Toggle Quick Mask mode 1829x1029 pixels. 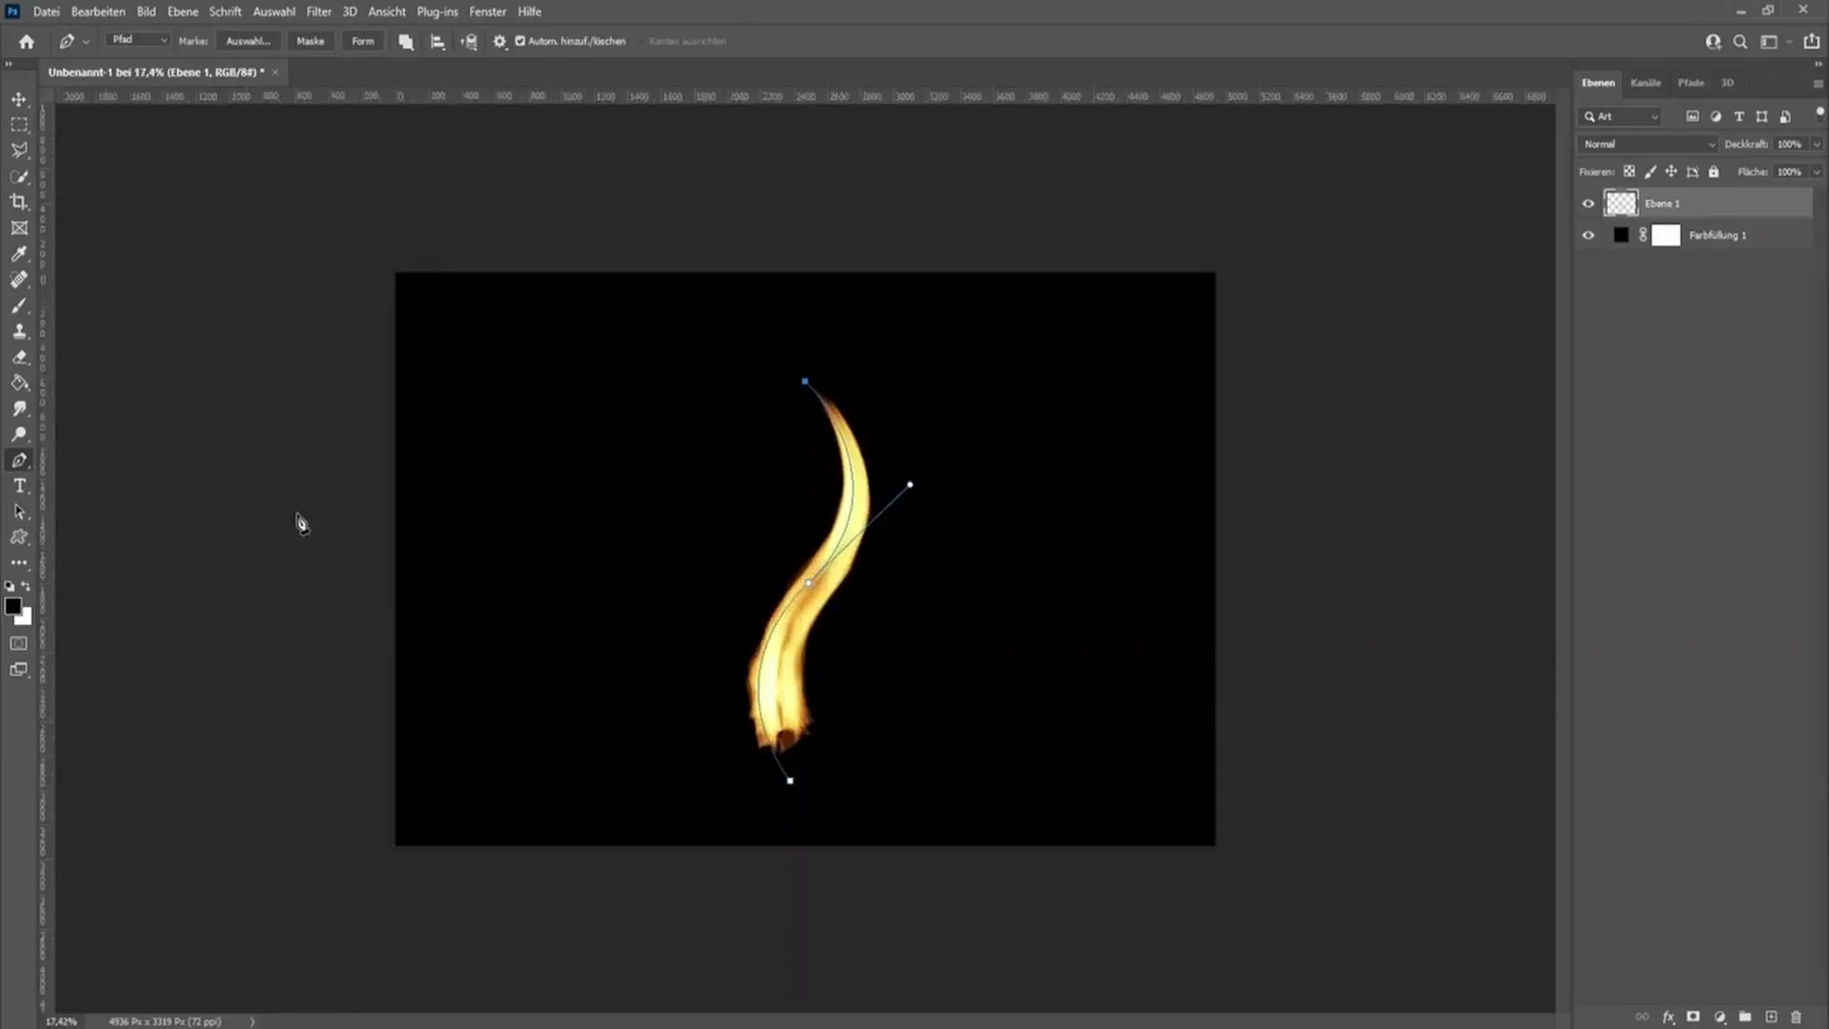19,643
